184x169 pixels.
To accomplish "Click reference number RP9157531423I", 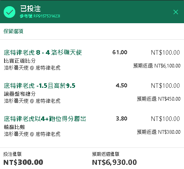I will pyautogui.click(x=40, y=16).
